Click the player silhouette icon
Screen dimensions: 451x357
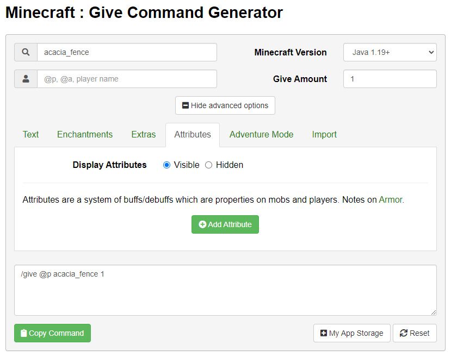(26, 79)
